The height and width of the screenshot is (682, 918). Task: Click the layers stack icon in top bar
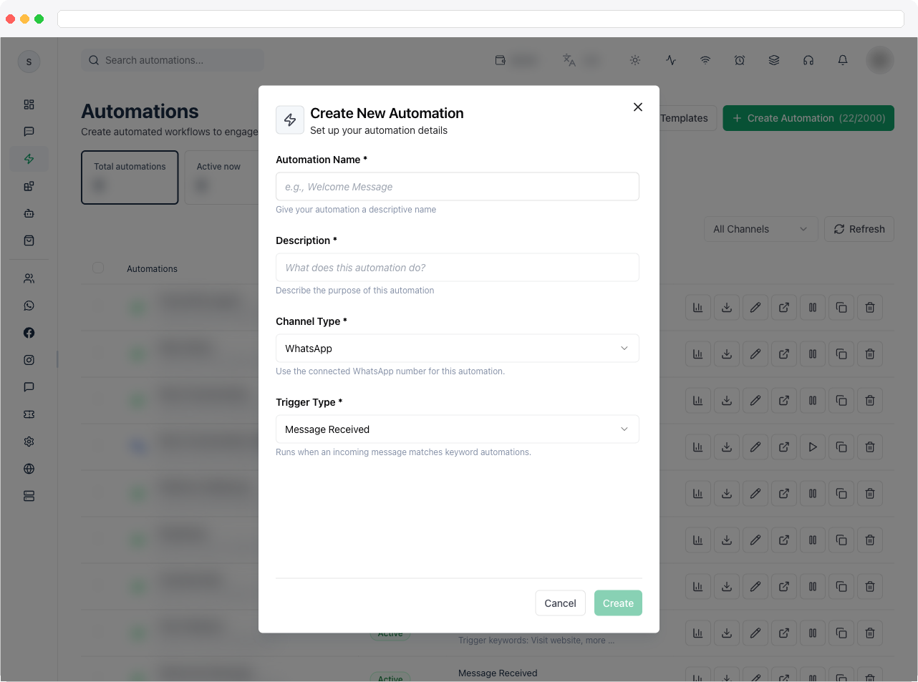(774, 60)
